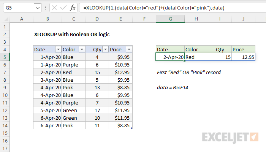Click cell C6 containing Purple

73,65
